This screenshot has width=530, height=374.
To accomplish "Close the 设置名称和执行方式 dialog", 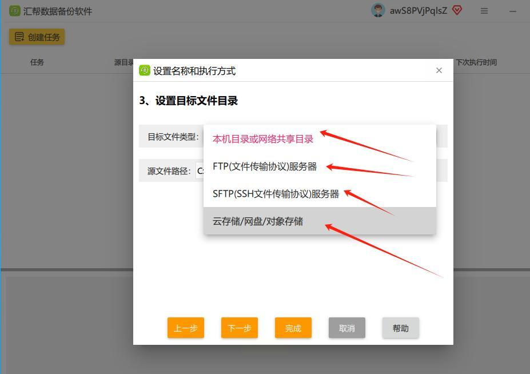I will [439, 70].
